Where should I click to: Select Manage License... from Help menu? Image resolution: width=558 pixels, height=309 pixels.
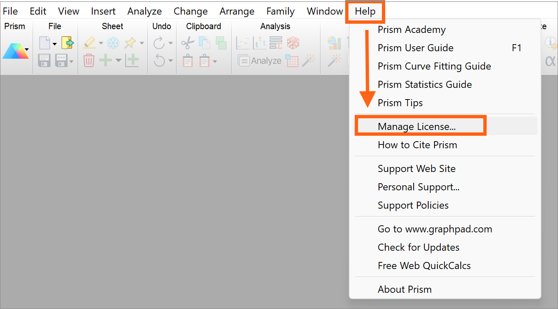click(x=417, y=127)
